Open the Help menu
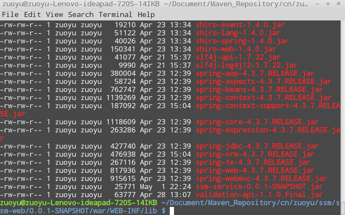This screenshot has height=215, width=345. click(x=146, y=14)
